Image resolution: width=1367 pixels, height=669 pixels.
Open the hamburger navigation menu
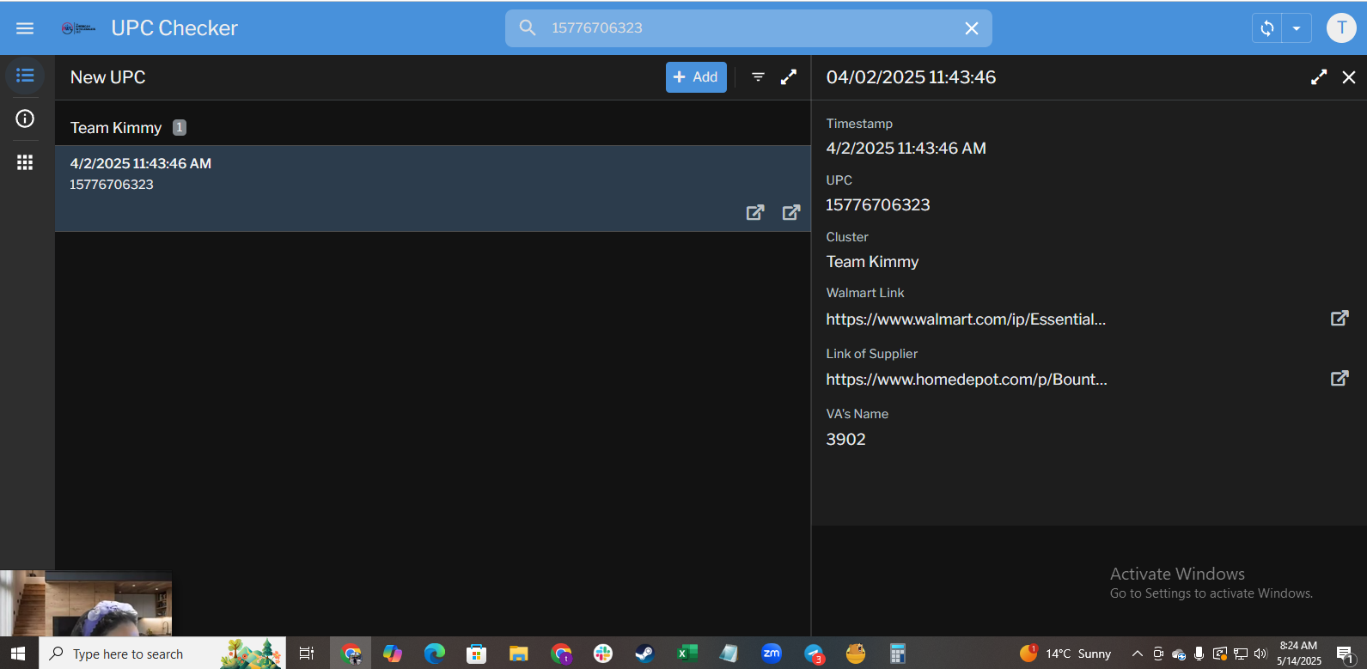tap(25, 28)
